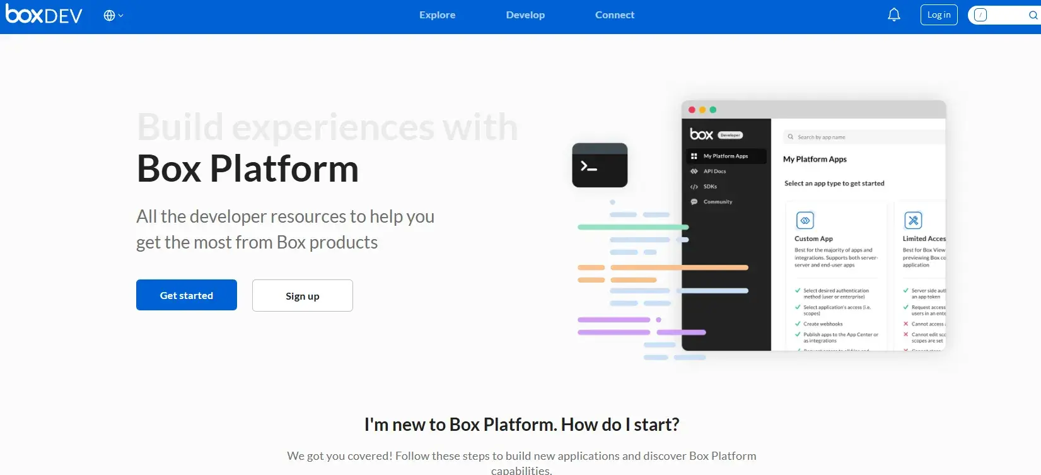The image size is (1041, 475).
Task: Open the Connect menu
Action: coord(615,15)
